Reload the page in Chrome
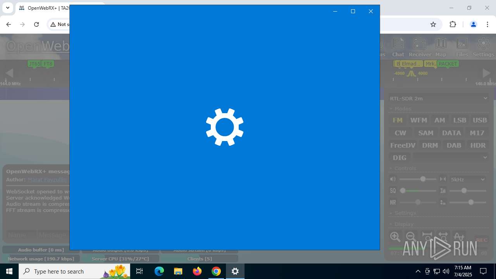 36,24
